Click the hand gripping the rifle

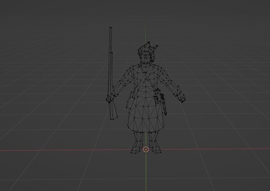[x=109, y=99]
